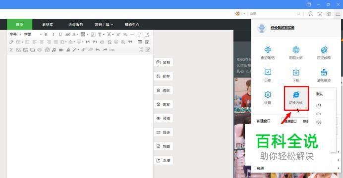Insert Omega special character
The height and width of the screenshot is (178, 343).
tap(110, 42)
